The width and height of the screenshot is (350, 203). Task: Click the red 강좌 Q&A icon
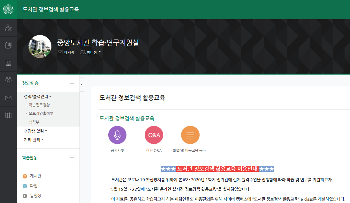coord(154,135)
